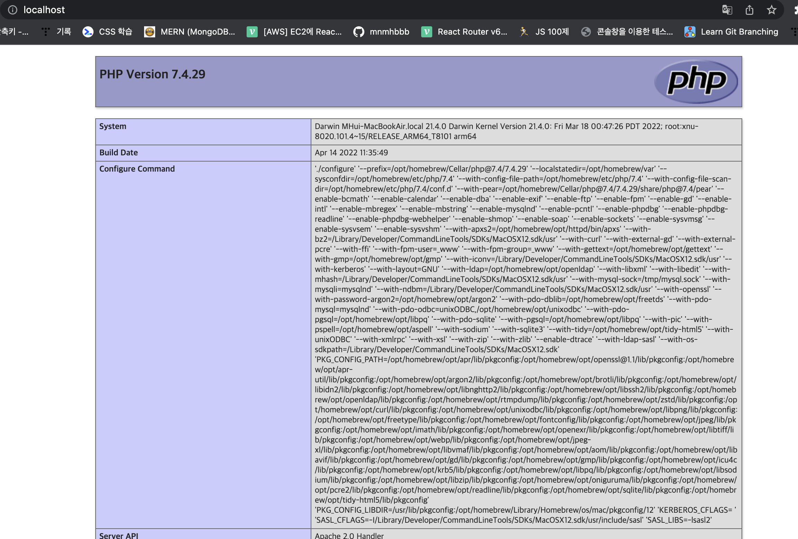798x539 pixels.
Task: Click the MERN bookmark favicon
Action: pos(149,32)
